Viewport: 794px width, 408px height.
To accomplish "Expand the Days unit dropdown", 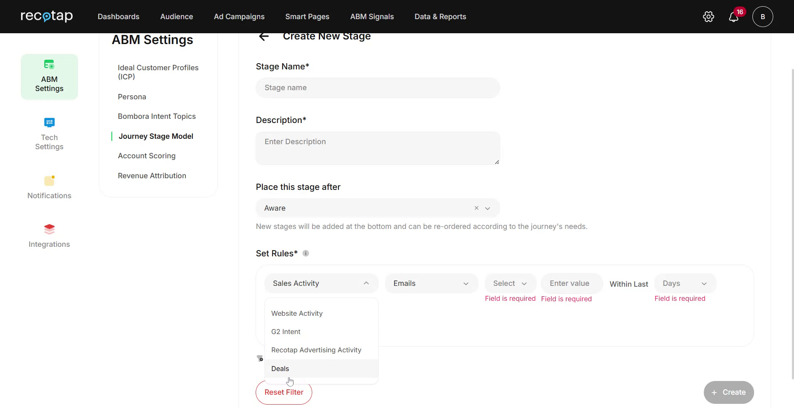I will click(684, 283).
